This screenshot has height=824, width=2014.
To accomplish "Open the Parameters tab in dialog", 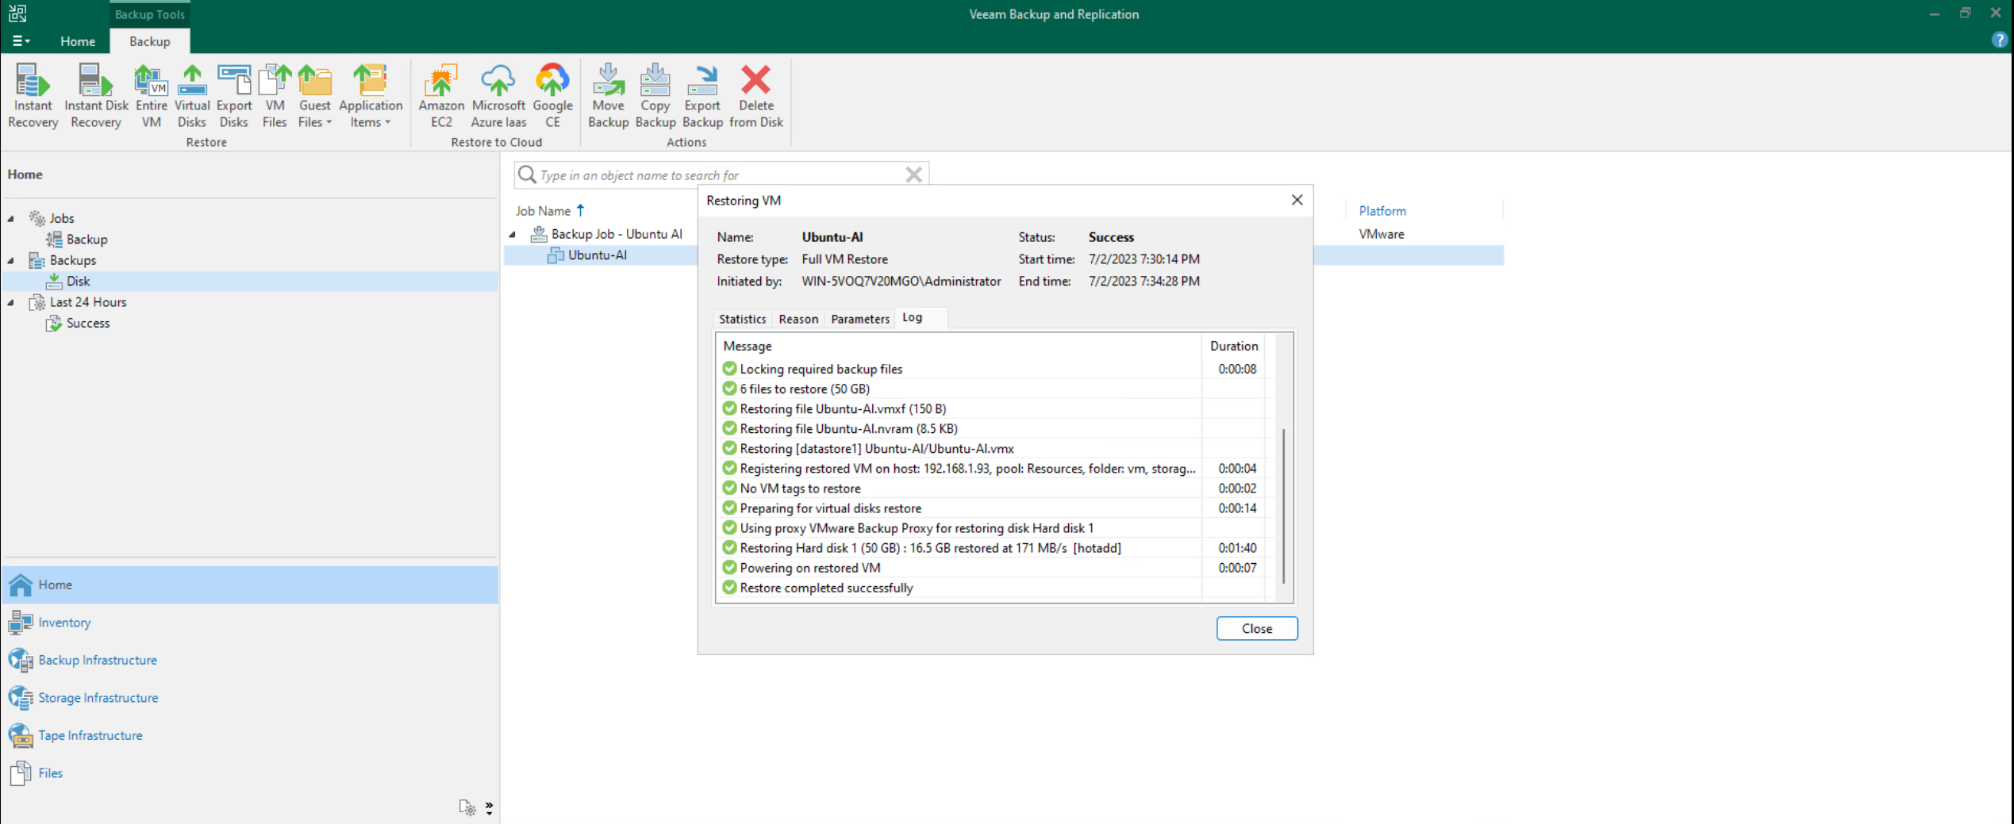I will pos(859,319).
